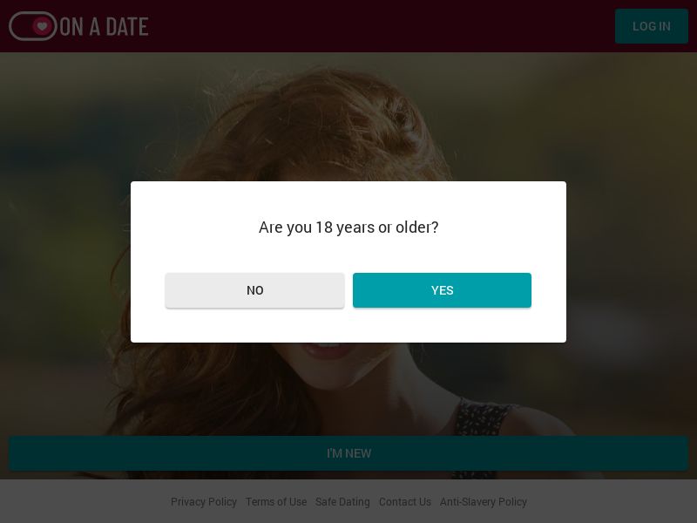Confirm YES, 18 years or older
Image resolution: width=697 pixels, height=523 pixels.
click(x=442, y=290)
